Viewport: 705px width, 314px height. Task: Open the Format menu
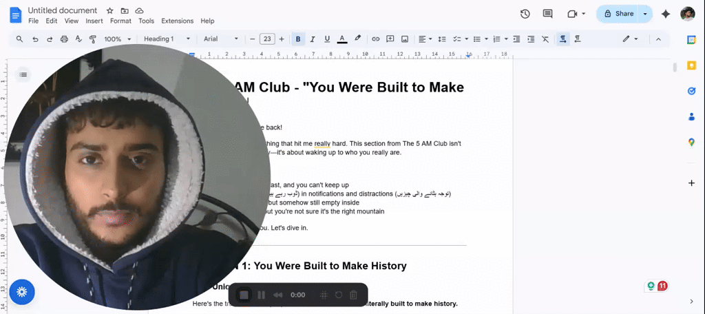(x=120, y=21)
